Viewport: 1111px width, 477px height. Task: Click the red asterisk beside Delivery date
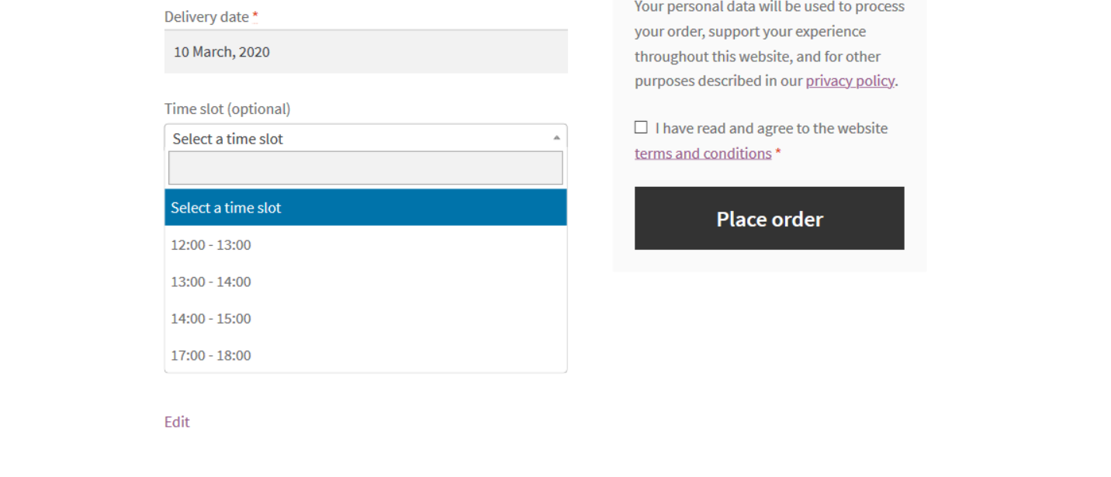tap(255, 16)
